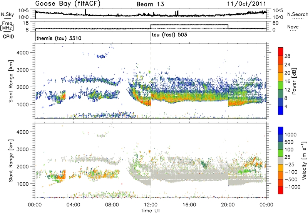Image resolution: width=308 pixels, height=213 pixels.
Task: Click the '500' tick on velocity colorbar
Action: click(x=289, y=142)
